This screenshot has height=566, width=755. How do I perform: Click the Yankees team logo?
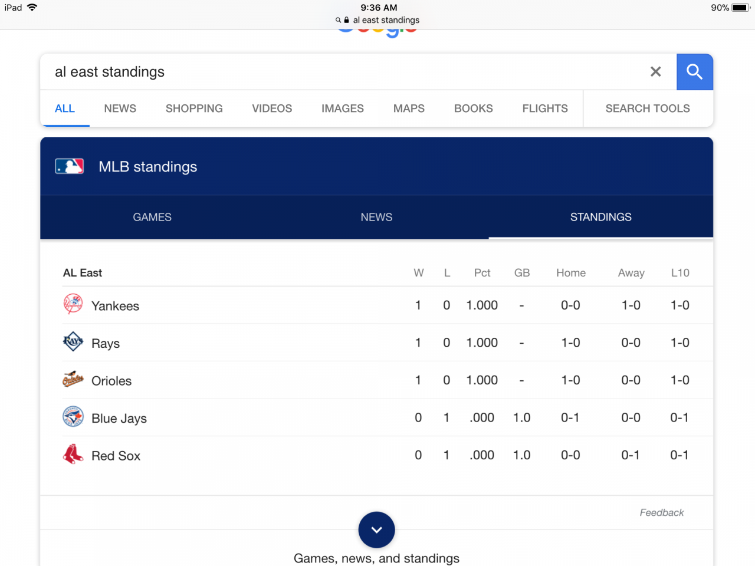click(73, 304)
